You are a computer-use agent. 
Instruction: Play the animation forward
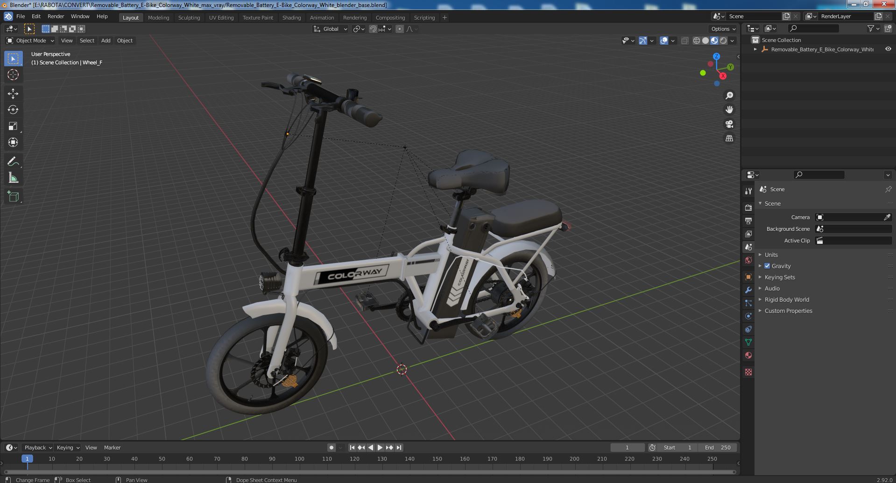[380, 448]
